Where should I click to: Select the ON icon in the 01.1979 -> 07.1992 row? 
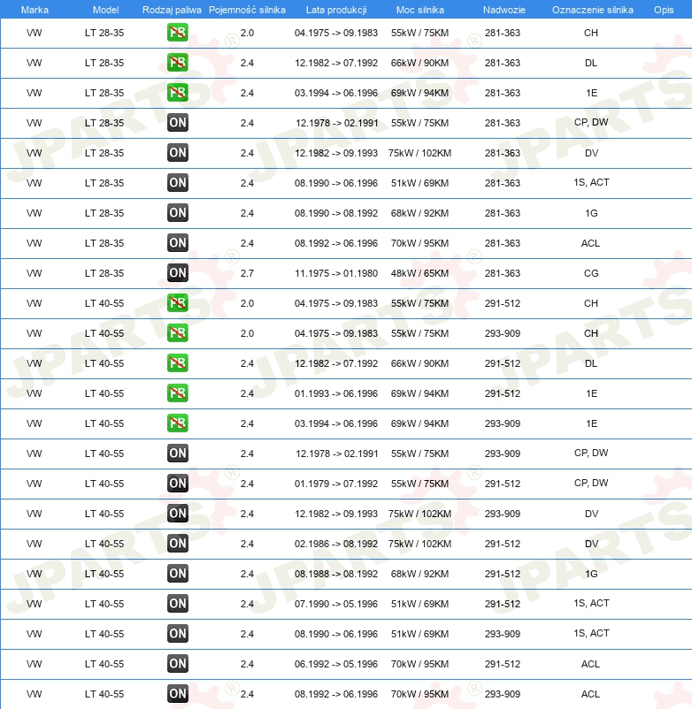point(177,484)
